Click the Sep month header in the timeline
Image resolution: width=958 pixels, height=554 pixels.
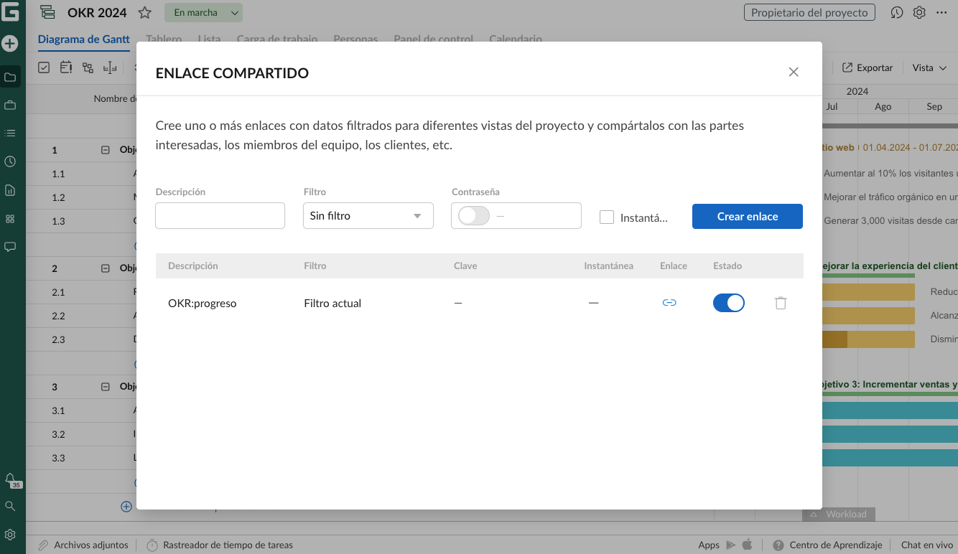tap(934, 106)
